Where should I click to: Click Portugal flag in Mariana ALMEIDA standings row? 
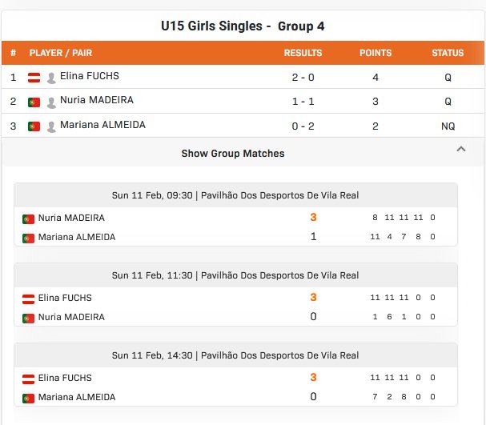coord(34,126)
